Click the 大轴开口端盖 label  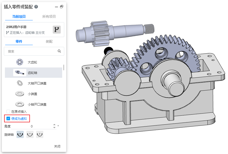tap(37, 83)
